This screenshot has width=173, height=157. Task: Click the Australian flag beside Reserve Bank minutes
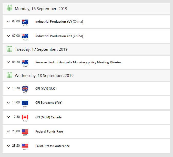[25, 62]
